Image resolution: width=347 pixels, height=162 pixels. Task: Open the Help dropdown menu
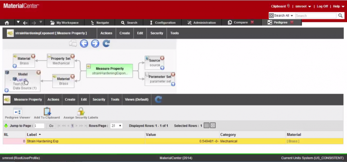[x=338, y=7]
